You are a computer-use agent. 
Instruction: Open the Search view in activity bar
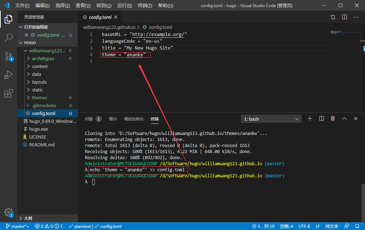[x=9, y=38]
